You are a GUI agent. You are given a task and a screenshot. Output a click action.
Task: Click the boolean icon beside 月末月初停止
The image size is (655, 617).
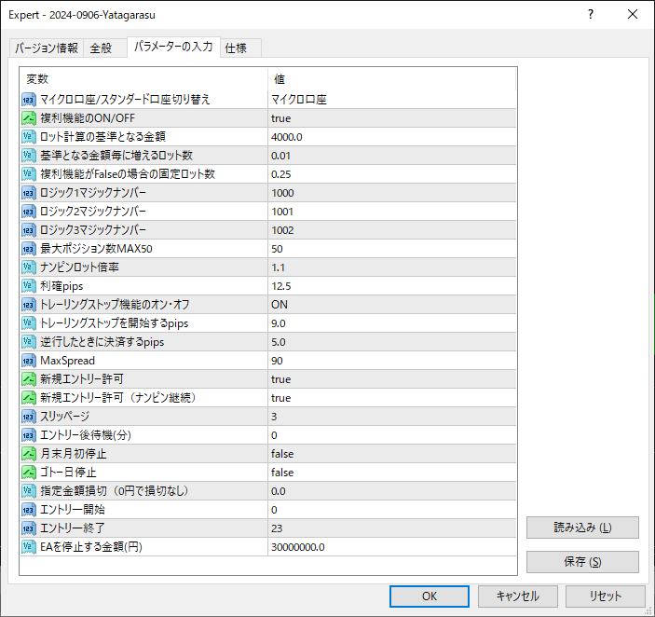[x=29, y=454]
